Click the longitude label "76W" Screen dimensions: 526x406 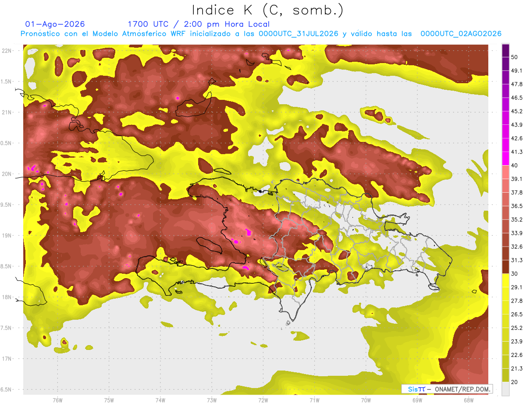click(x=57, y=400)
